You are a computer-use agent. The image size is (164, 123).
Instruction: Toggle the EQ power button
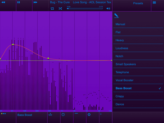63,114
